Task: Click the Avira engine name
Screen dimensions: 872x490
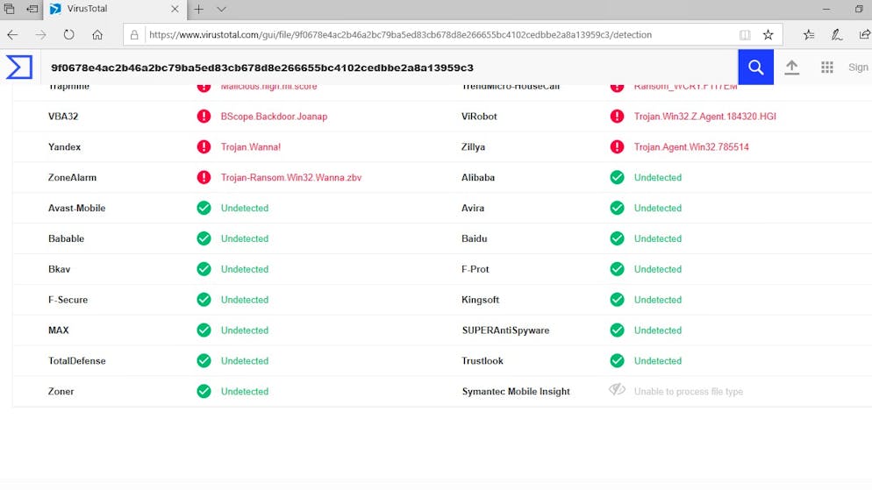Action: click(473, 208)
